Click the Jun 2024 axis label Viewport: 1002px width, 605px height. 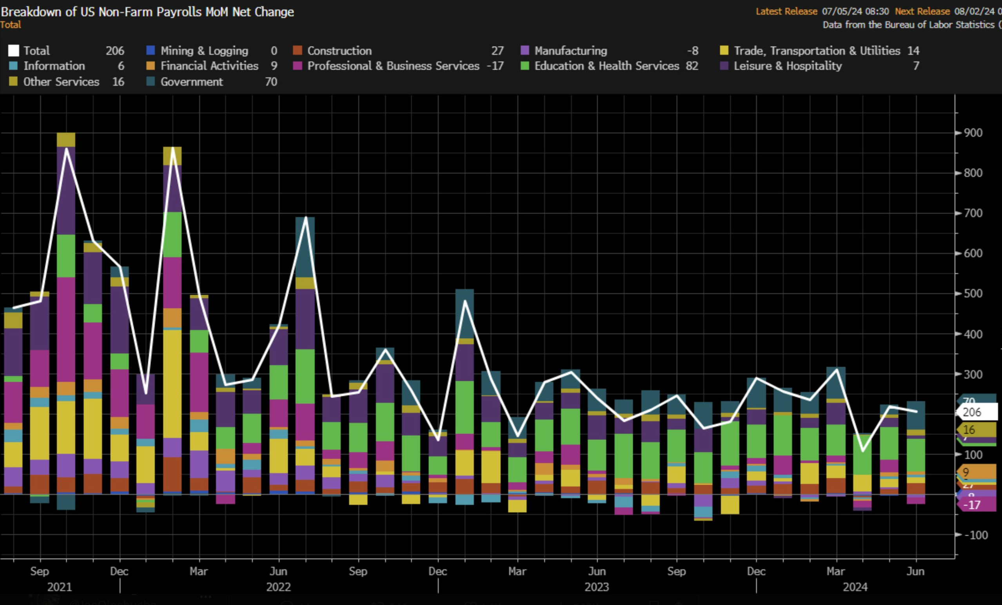[915, 571]
